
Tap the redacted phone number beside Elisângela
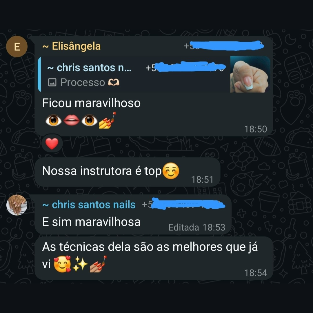224,46
